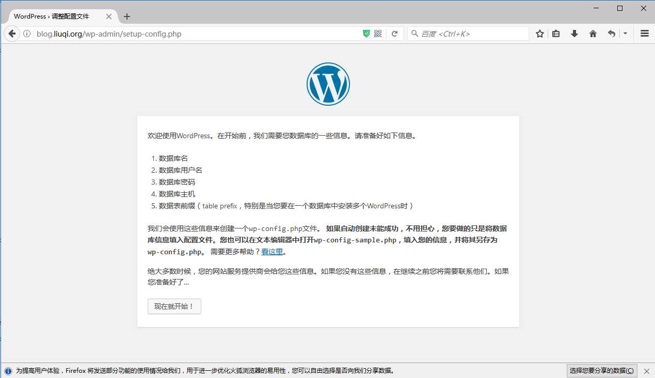Click list item 数据库名
The width and height of the screenshot is (655, 378).
[x=173, y=158]
